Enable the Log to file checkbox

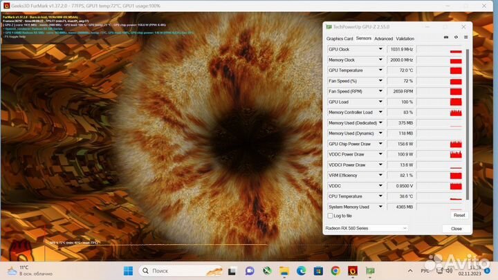[x=330, y=216]
